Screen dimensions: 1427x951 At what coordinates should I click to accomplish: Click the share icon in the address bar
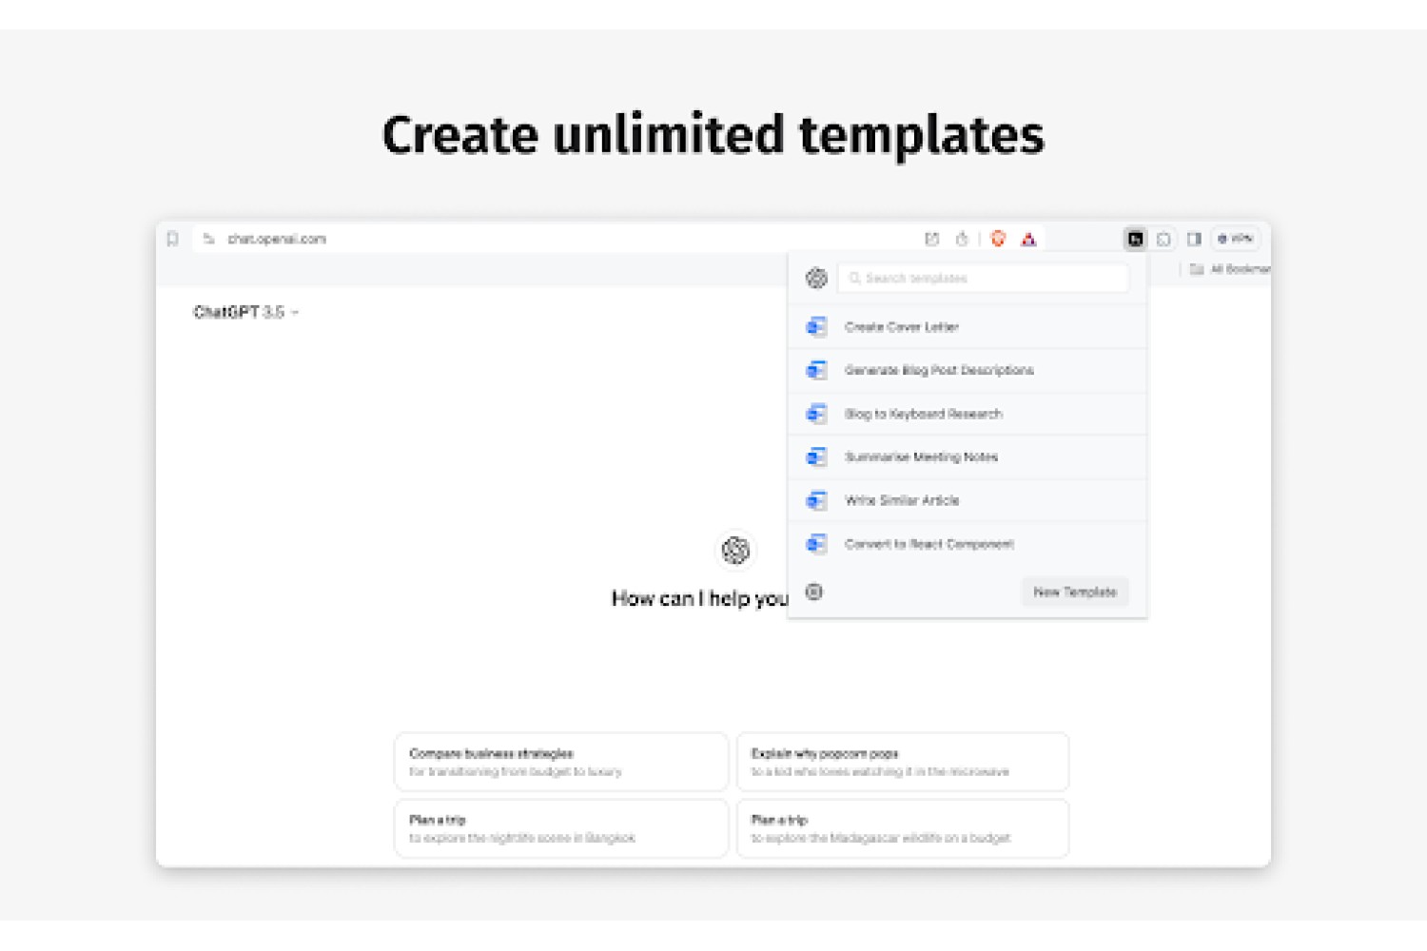coord(962,239)
